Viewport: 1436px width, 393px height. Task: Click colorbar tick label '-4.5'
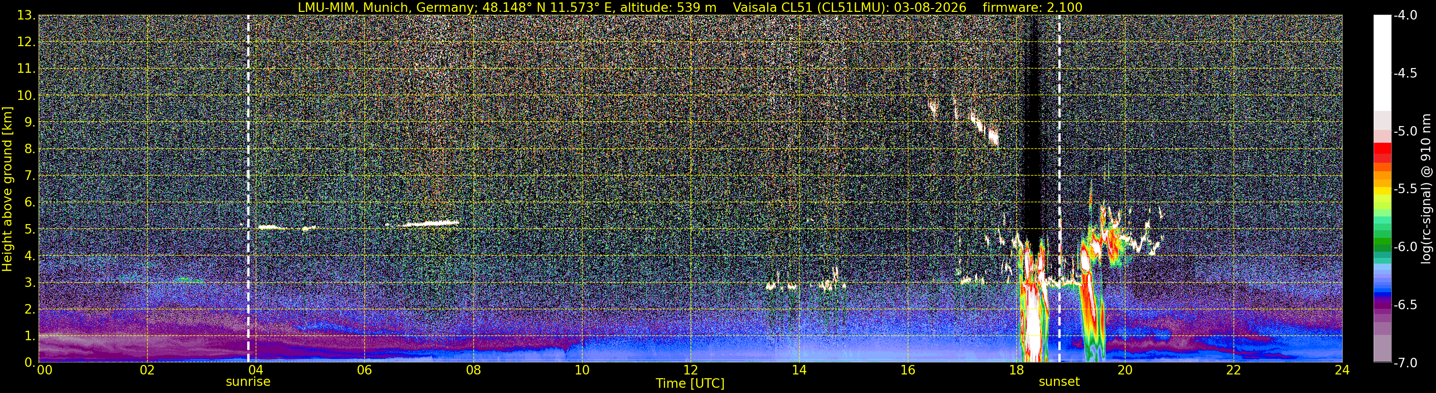[1405, 73]
